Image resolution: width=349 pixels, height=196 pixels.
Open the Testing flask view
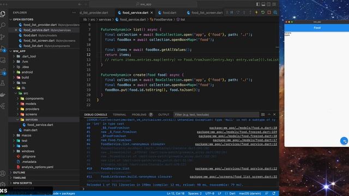(x=3, y=83)
